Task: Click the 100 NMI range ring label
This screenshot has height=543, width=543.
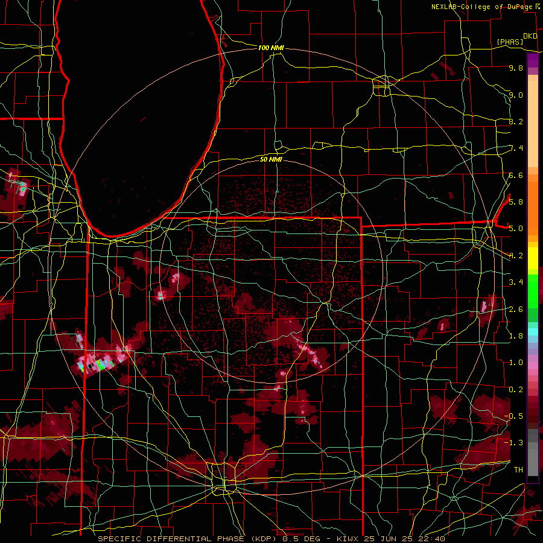Action: pos(271,48)
